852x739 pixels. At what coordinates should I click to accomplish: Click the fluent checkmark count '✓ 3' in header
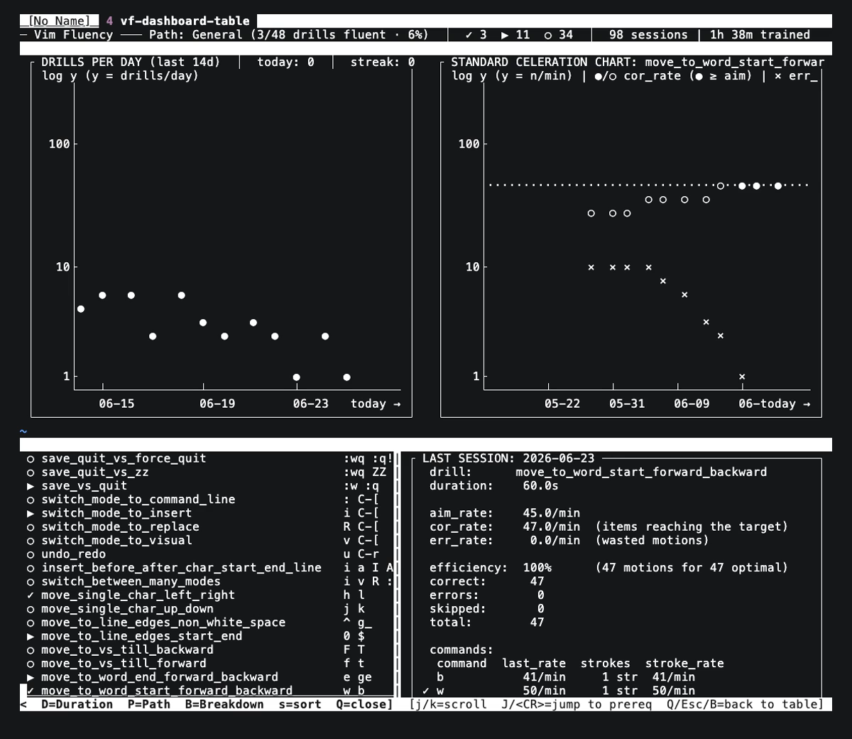476,35
